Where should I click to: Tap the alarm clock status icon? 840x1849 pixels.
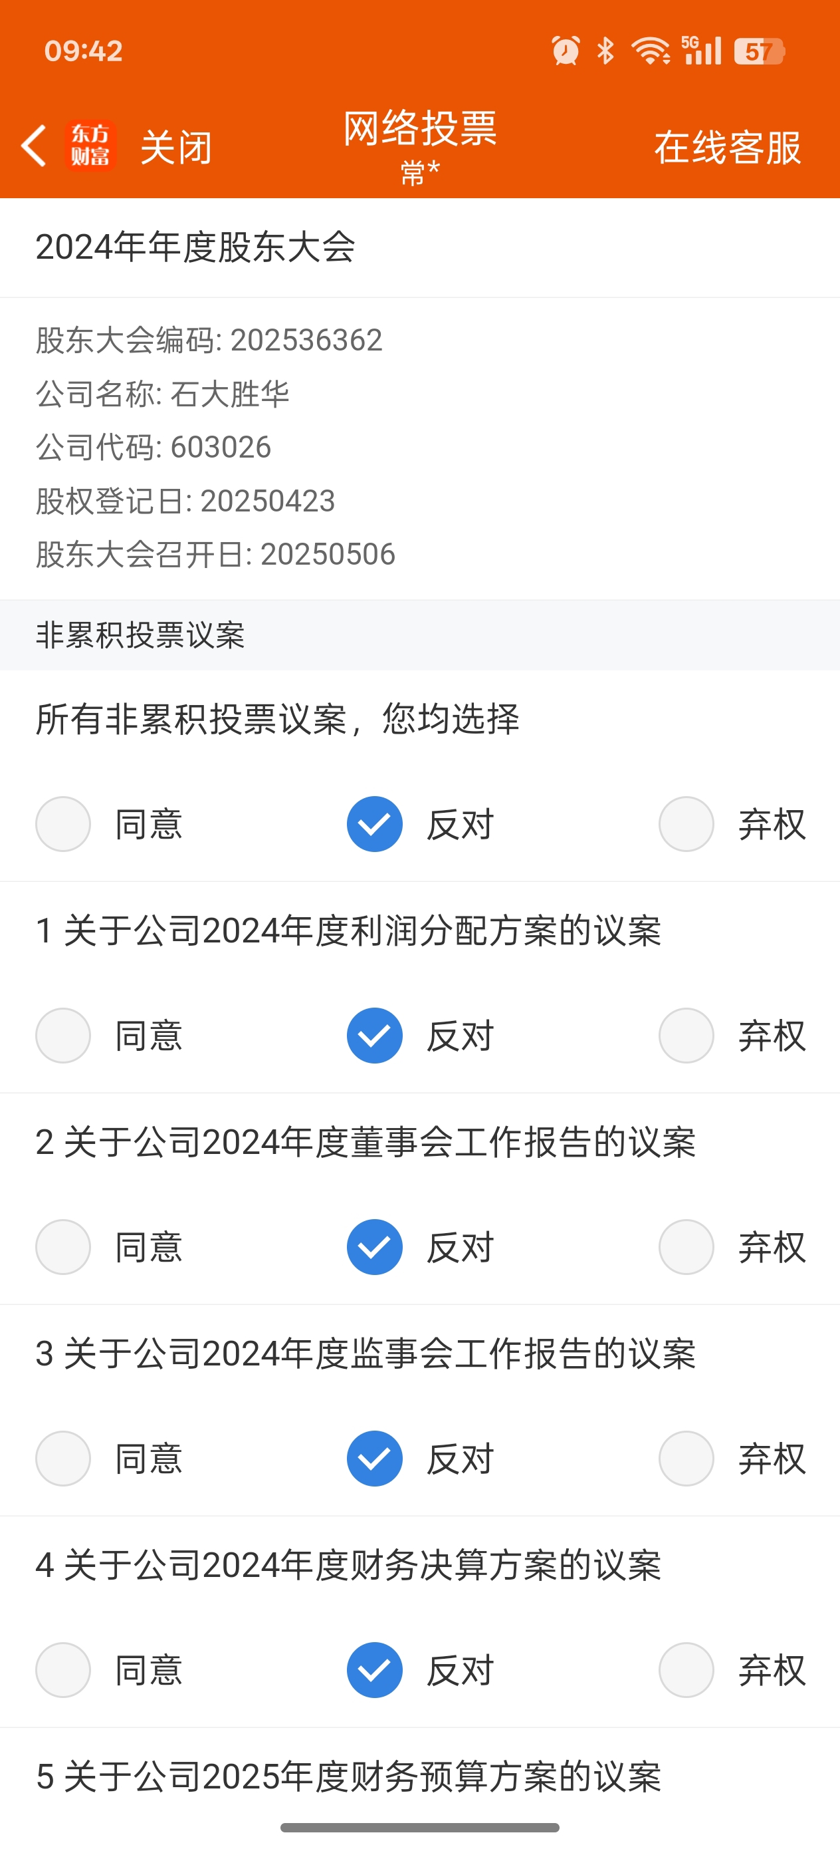pos(566,51)
